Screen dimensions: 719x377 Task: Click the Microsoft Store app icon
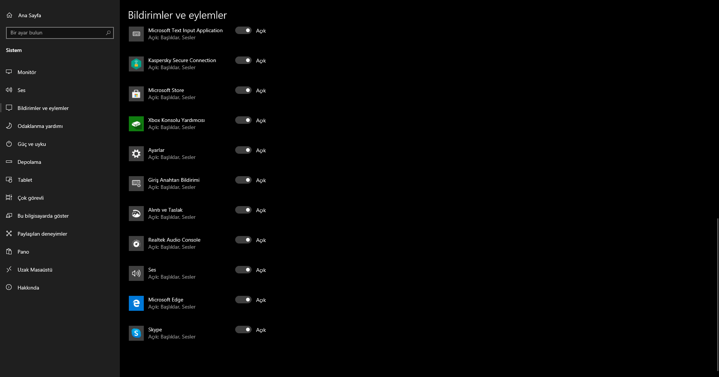pyautogui.click(x=136, y=94)
